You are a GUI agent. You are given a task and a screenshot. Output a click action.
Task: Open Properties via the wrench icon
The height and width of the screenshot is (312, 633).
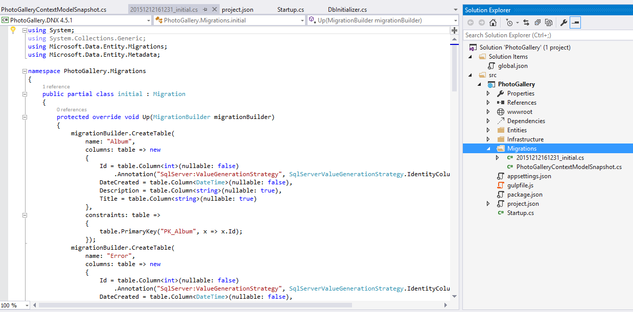564,22
